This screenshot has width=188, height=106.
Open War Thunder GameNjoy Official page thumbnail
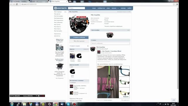click(x=71, y=86)
